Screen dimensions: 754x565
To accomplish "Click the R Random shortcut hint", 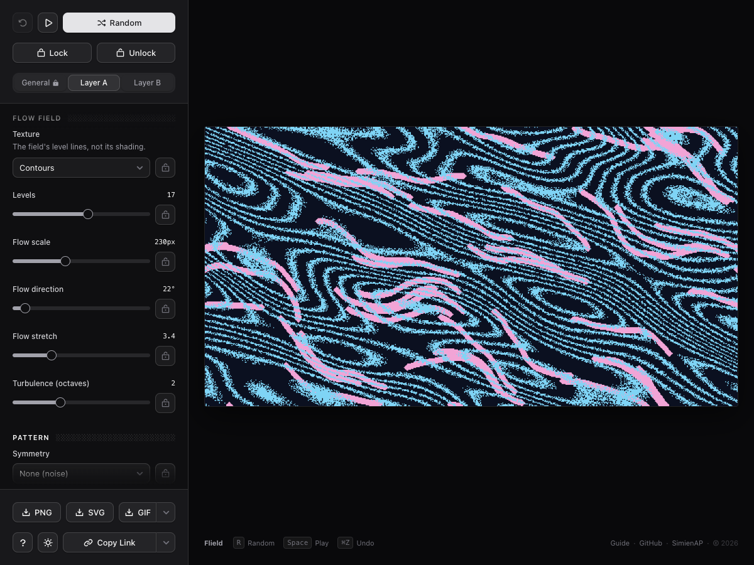I will 254,543.
